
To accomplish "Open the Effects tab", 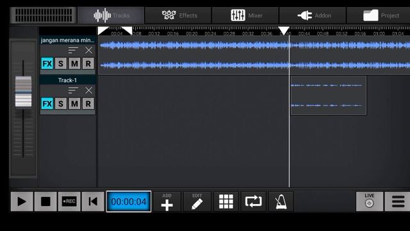I will pos(178,15).
